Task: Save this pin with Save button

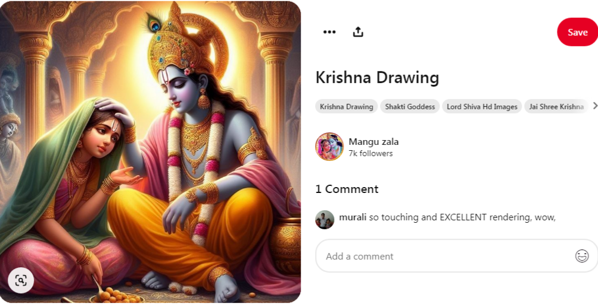Action: [577, 32]
